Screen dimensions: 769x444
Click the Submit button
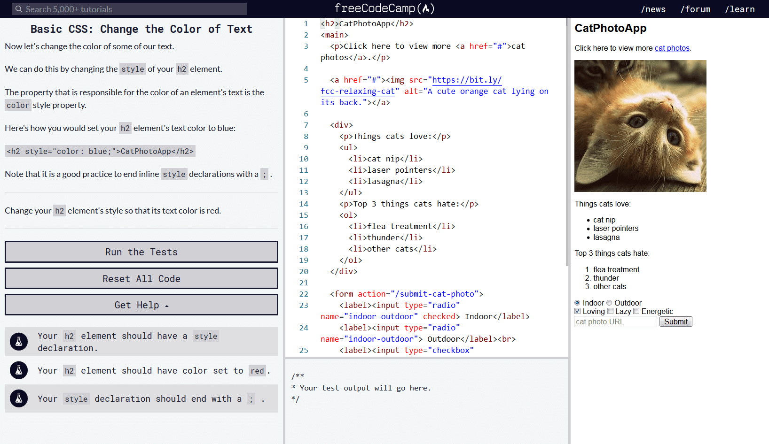675,322
